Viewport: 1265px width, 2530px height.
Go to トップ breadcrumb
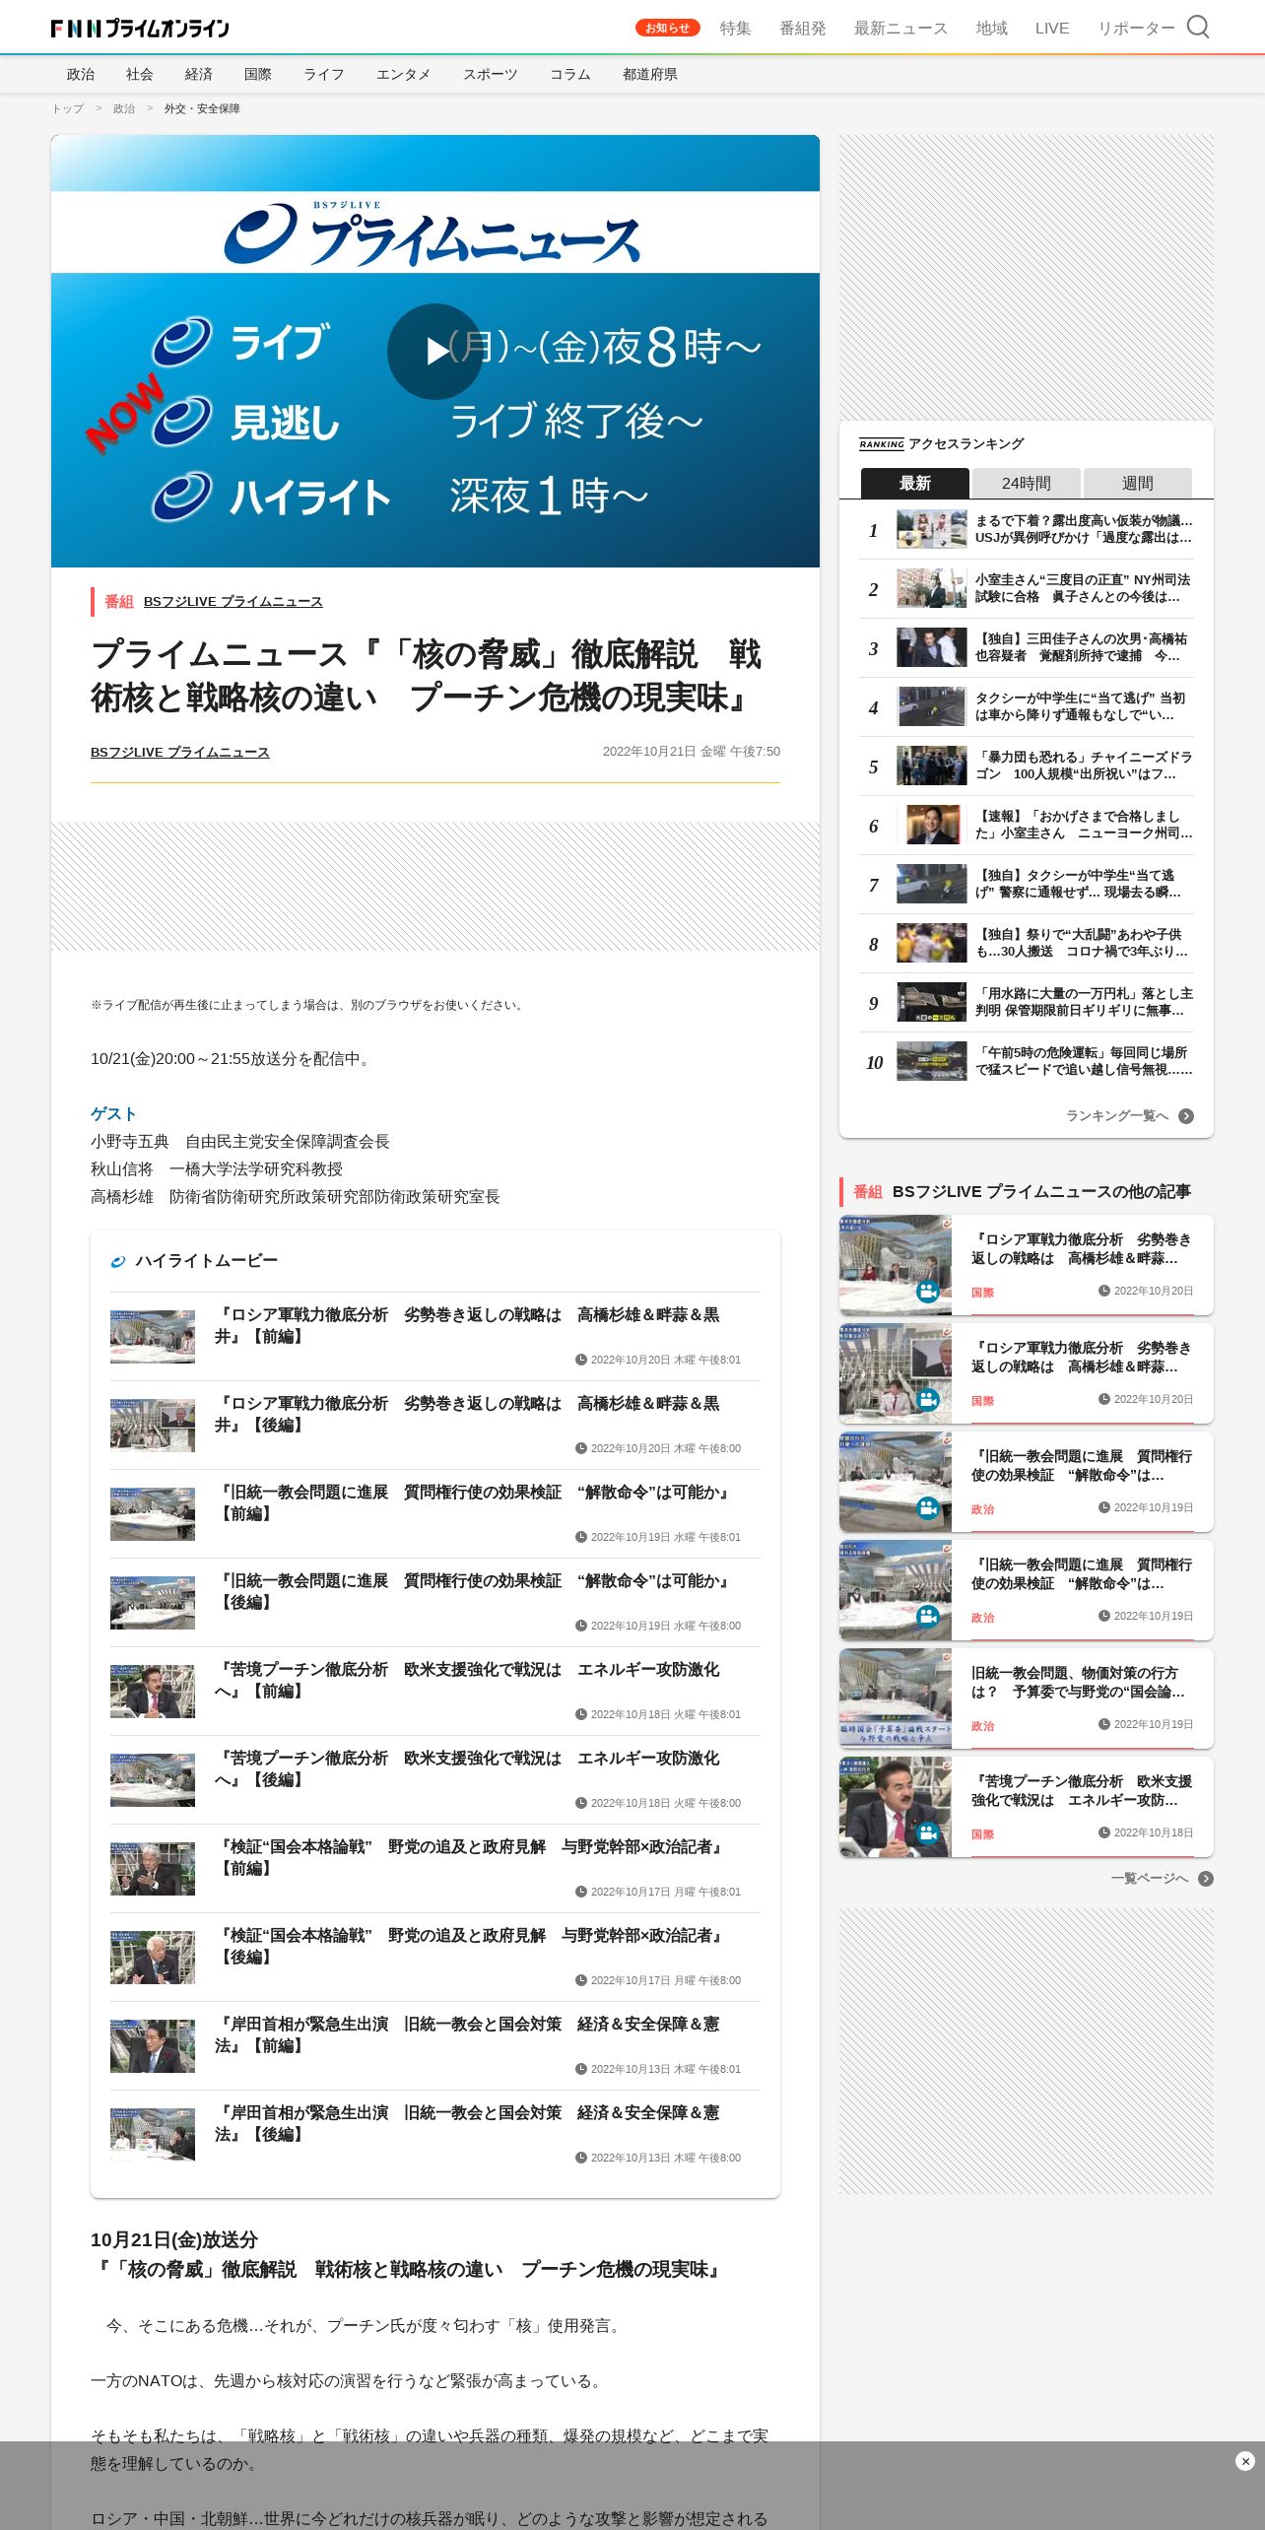pos(68,108)
